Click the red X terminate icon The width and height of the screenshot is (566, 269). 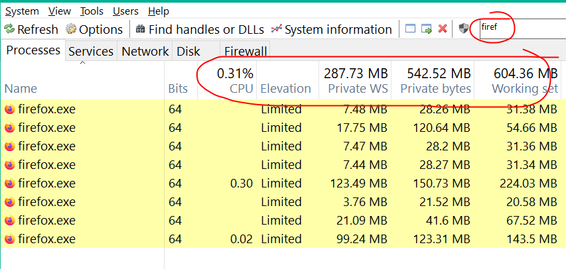[443, 29]
